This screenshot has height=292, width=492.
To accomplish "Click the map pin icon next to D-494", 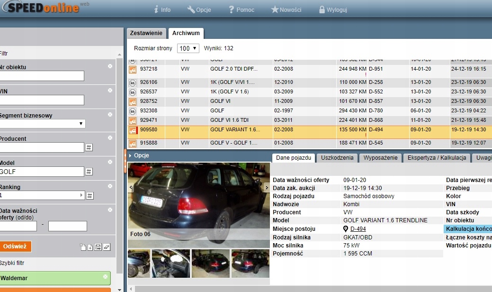I will pyautogui.click(x=346, y=229).
